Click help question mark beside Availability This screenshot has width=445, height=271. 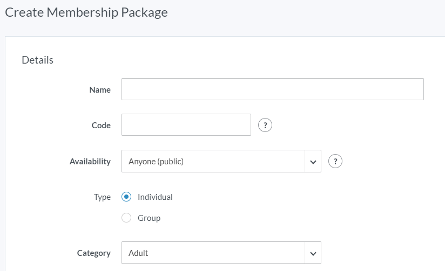point(335,161)
